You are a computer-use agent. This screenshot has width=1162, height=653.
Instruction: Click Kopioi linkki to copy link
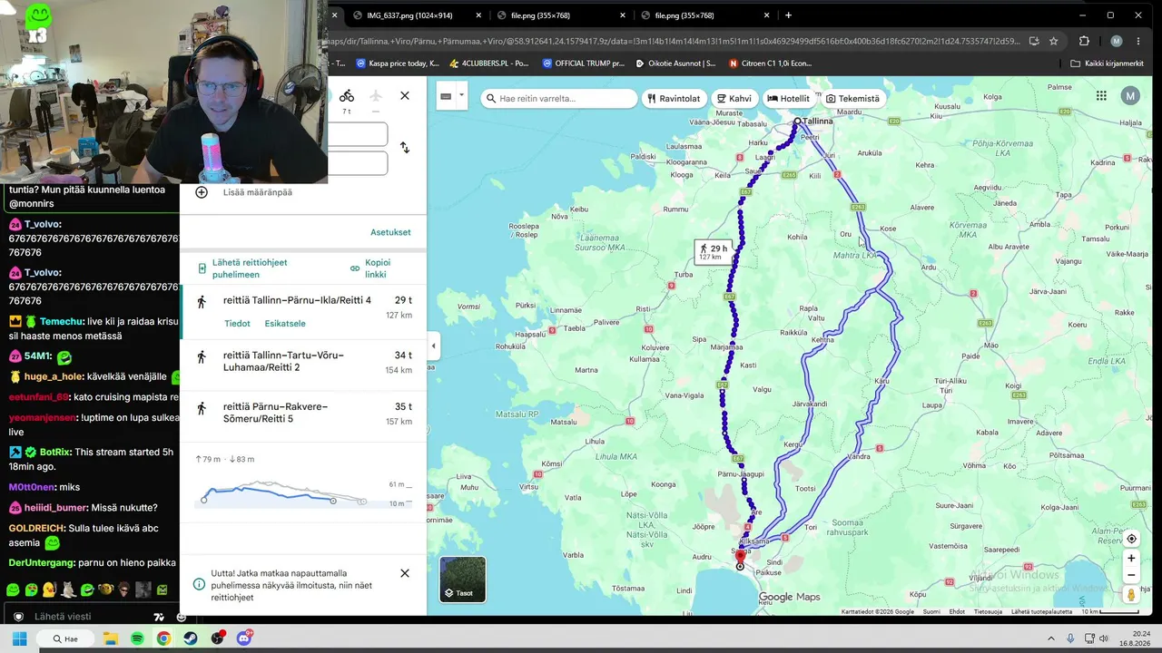click(x=371, y=268)
